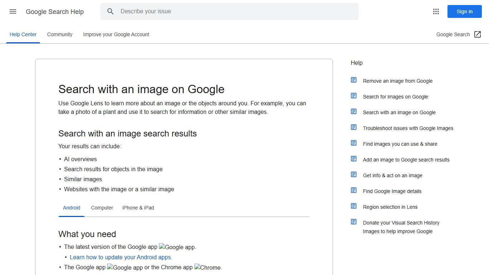
Task: Switch to the Computer tab
Action: pyautogui.click(x=102, y=208)
